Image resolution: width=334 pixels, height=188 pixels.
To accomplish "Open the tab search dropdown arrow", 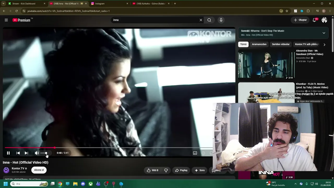I will (3, 4).
